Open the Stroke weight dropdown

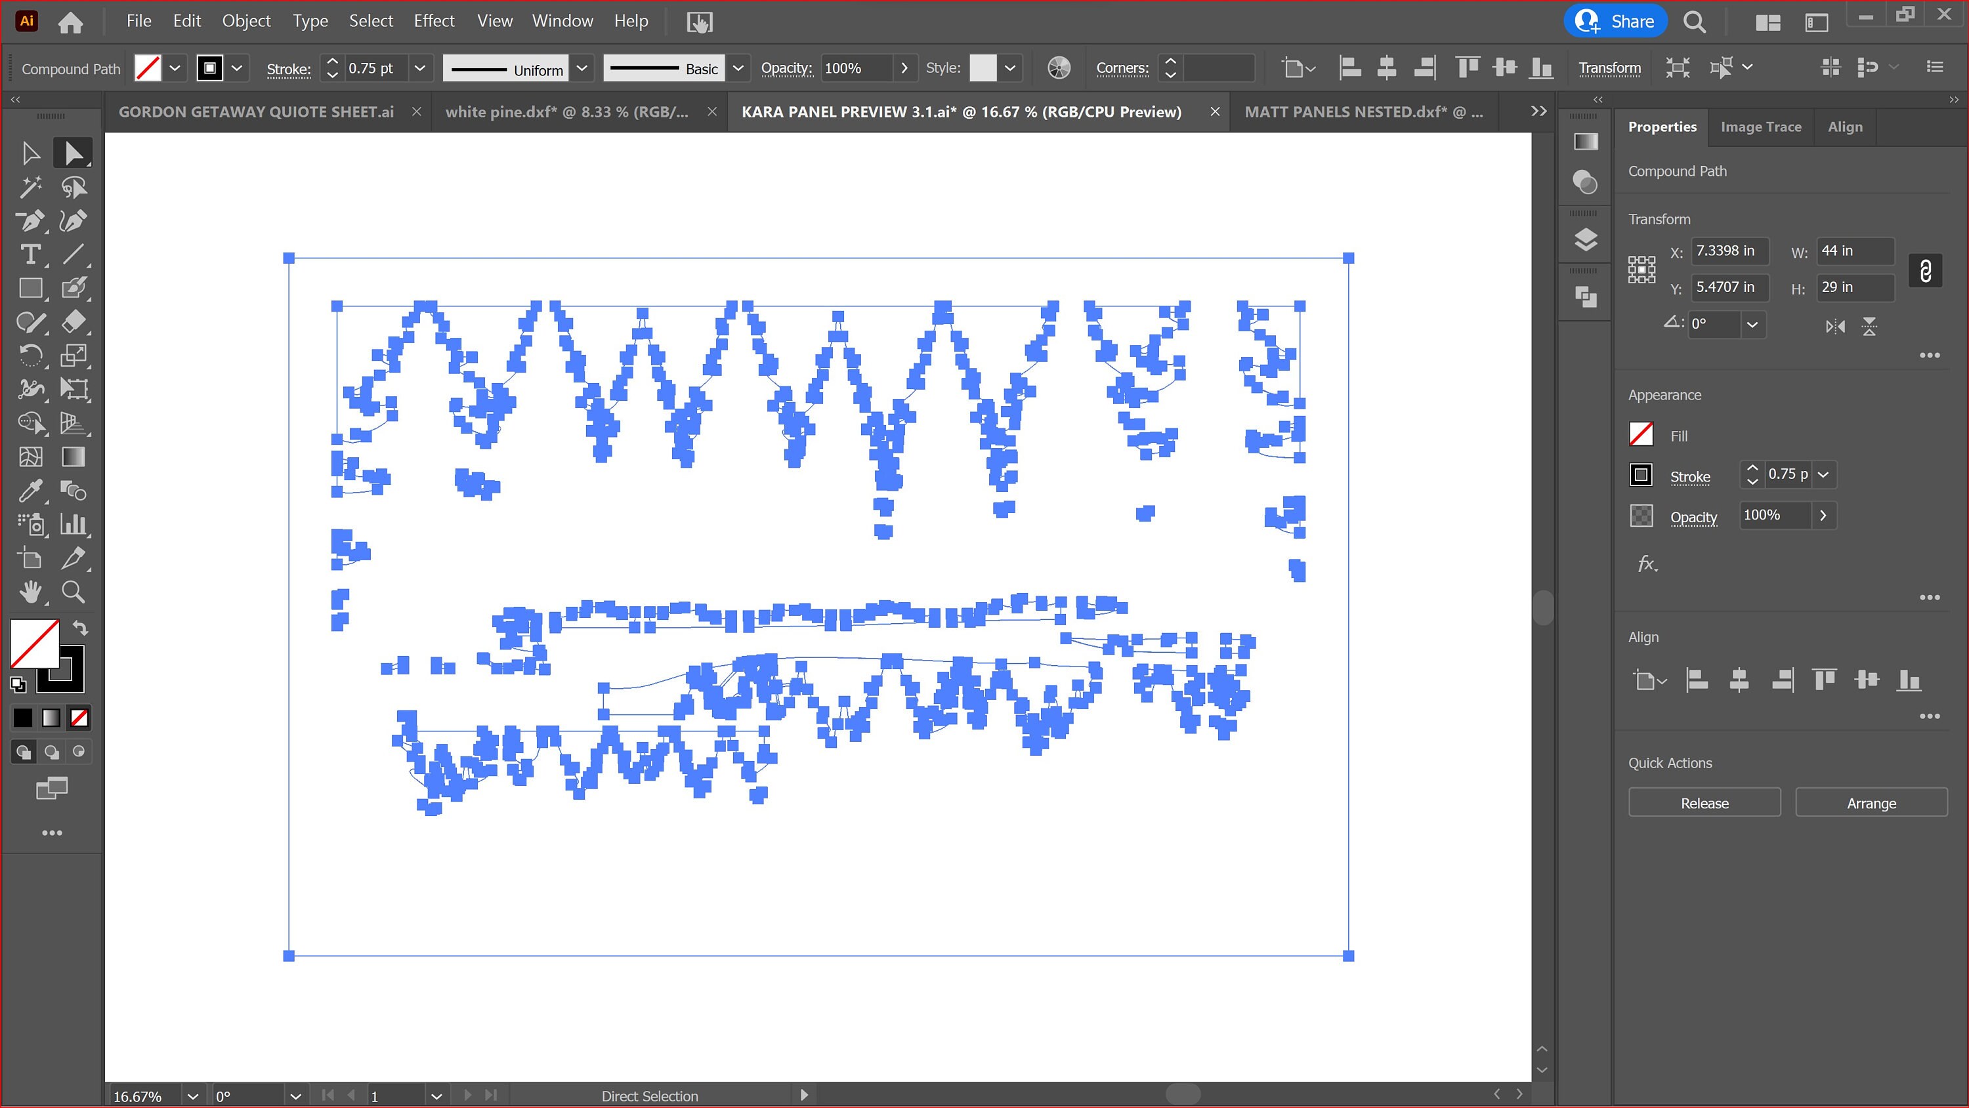click(419, 68)
